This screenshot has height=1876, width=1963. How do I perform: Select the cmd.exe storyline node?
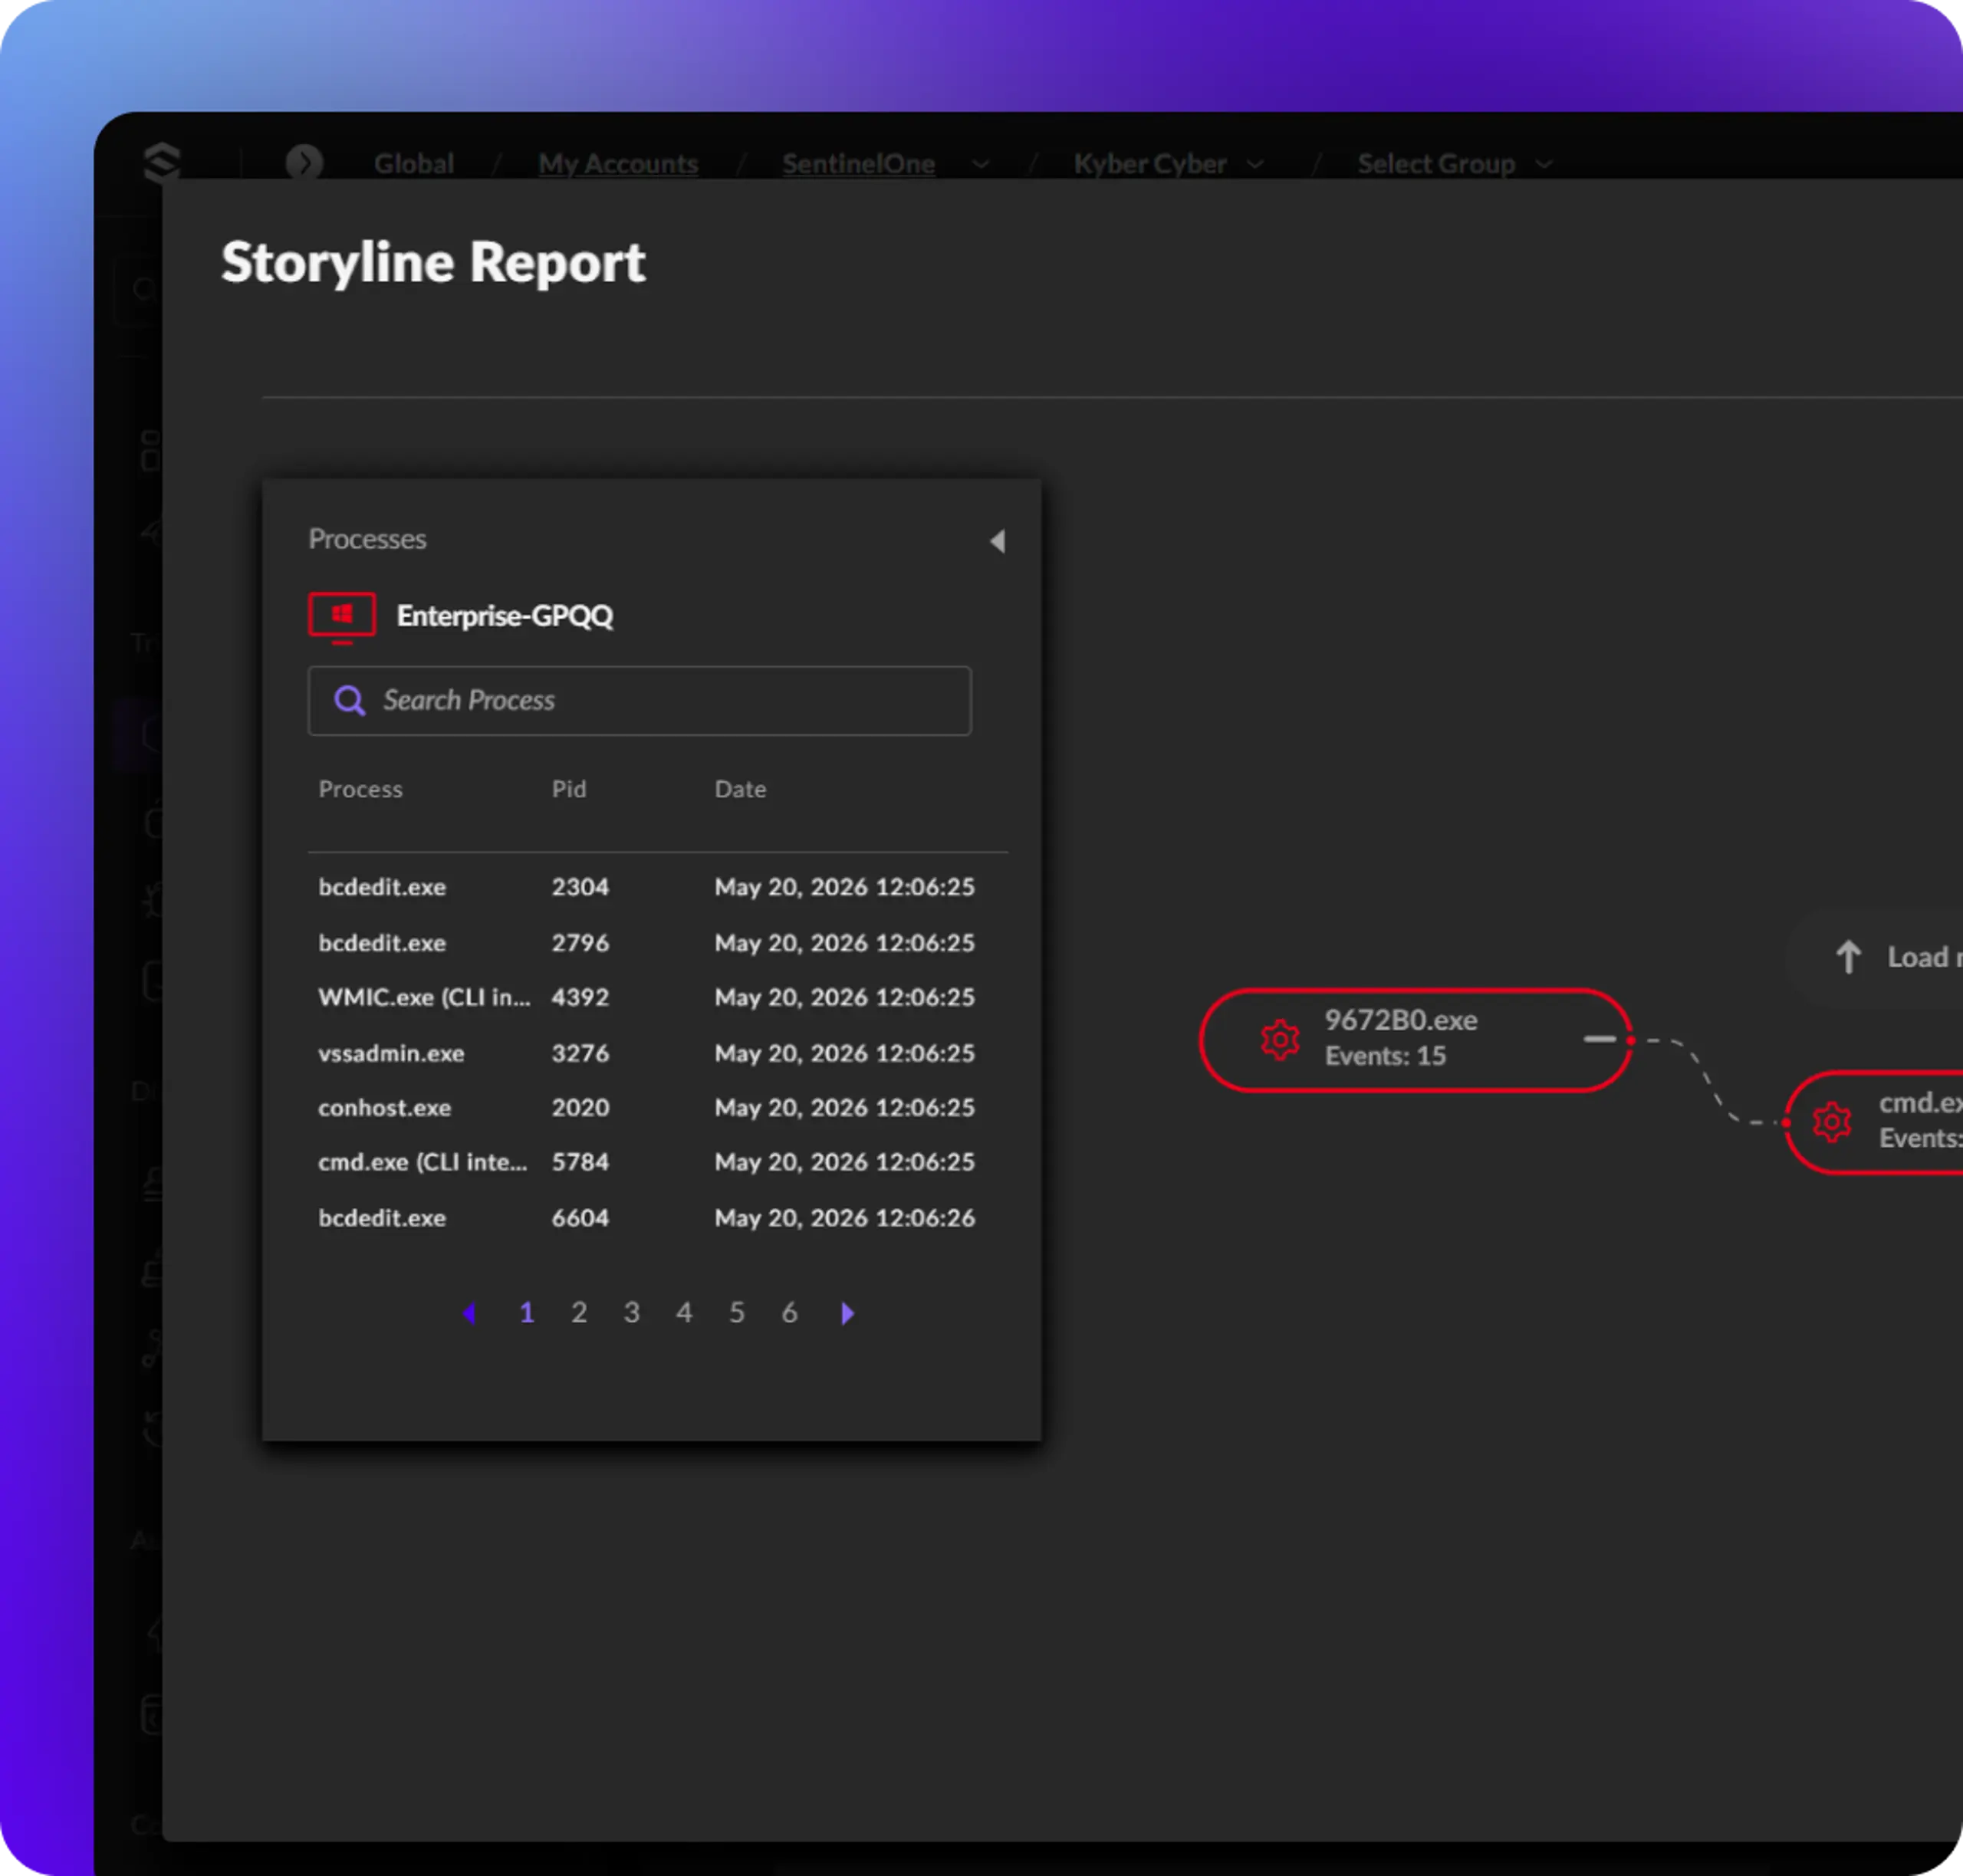1875,1122
